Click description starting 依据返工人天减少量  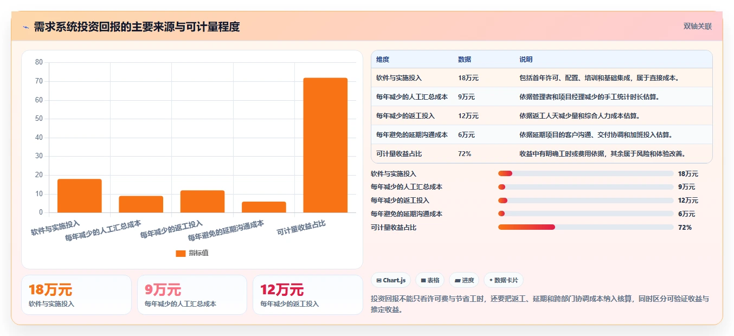point(580,116)
